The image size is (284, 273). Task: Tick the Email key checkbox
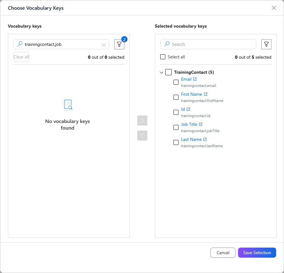coord(176,82)
